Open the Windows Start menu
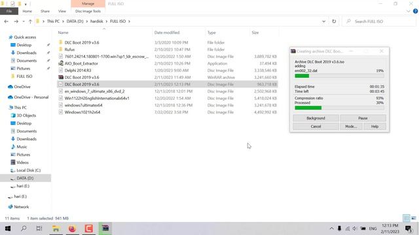 pyautogui.click(x=8, y=228)
